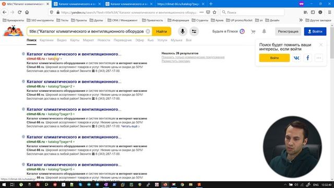The image size is (334, 188).
Task: Open the CRM / Менеджмент bookmarks folder
Action: (x=123, y=20)
